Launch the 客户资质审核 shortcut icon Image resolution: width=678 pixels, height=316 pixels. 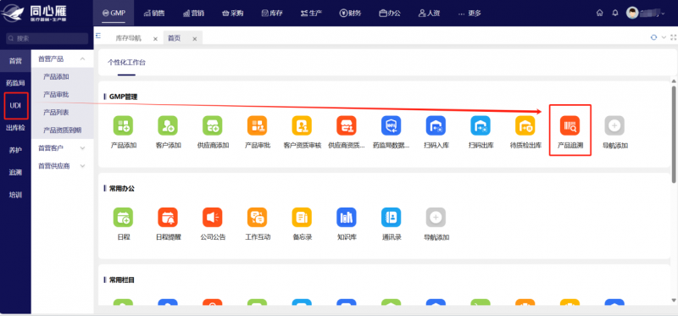click(x=302, y=125)
